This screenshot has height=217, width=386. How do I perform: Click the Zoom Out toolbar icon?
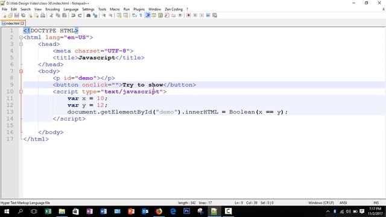coord(110,16)
